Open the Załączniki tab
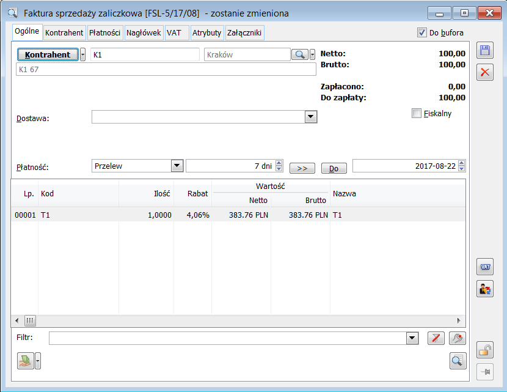507x392 pixels. pyautogui.click(x=244, y=32)
